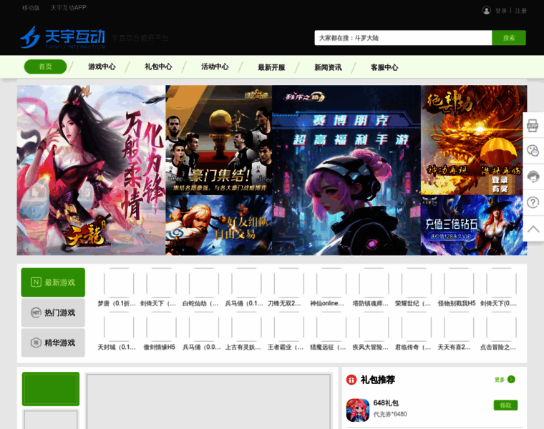The height and width of the screenshot is (429, 544).
Task: Open the 豪门集结 football banner
Action: point(218,140)
